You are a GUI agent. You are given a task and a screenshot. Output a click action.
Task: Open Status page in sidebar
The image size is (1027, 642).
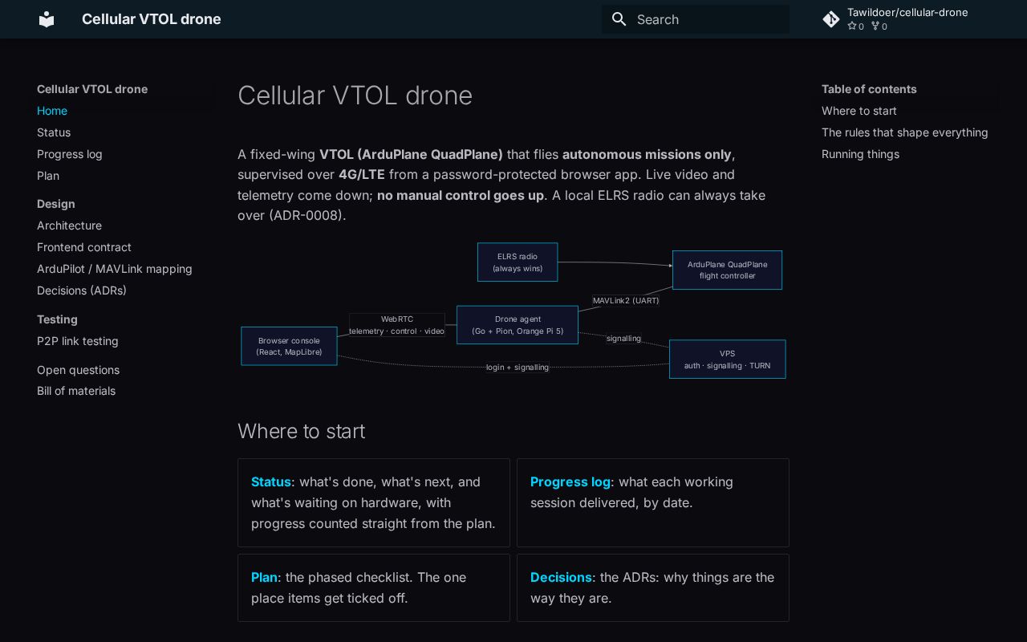pyautogui.click(x=54, y=132)
